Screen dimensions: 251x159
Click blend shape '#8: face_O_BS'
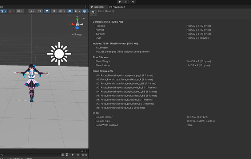pos(120,108)
